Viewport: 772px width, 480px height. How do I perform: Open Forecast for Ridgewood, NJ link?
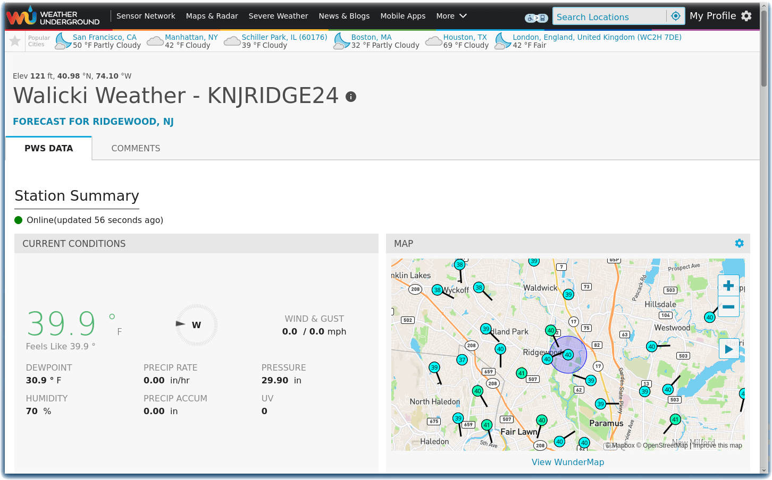(x=94, y=122)
